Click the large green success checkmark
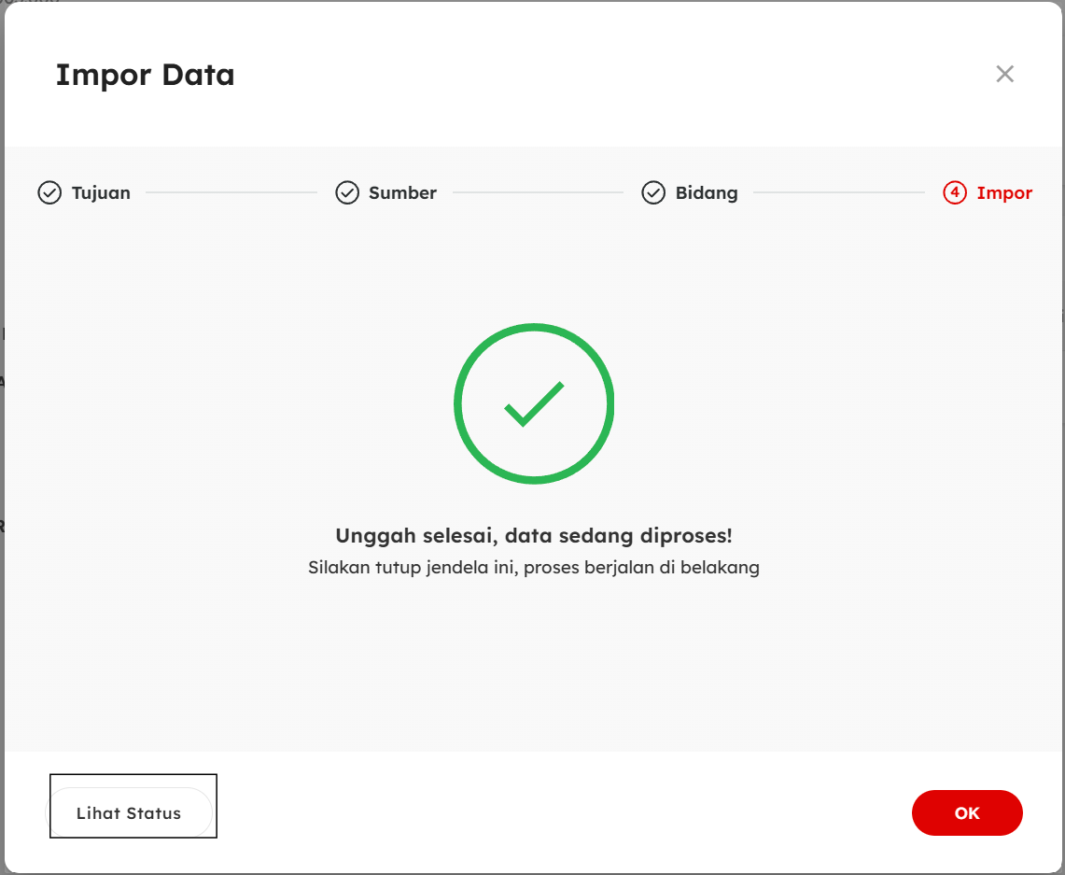The image size is (1065, 875). pyautogui.click(x=534, y=403)
